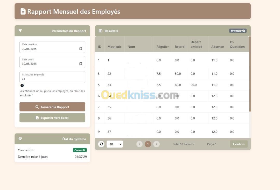Image resolution: width=280 pixels, height=190 pixels.
Task: Click the Date de début field
Action: point(49,49)
